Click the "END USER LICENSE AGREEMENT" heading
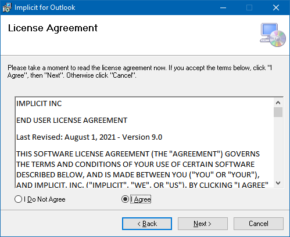Viewport: 290px width, 237px height. (x=72, y=121)
